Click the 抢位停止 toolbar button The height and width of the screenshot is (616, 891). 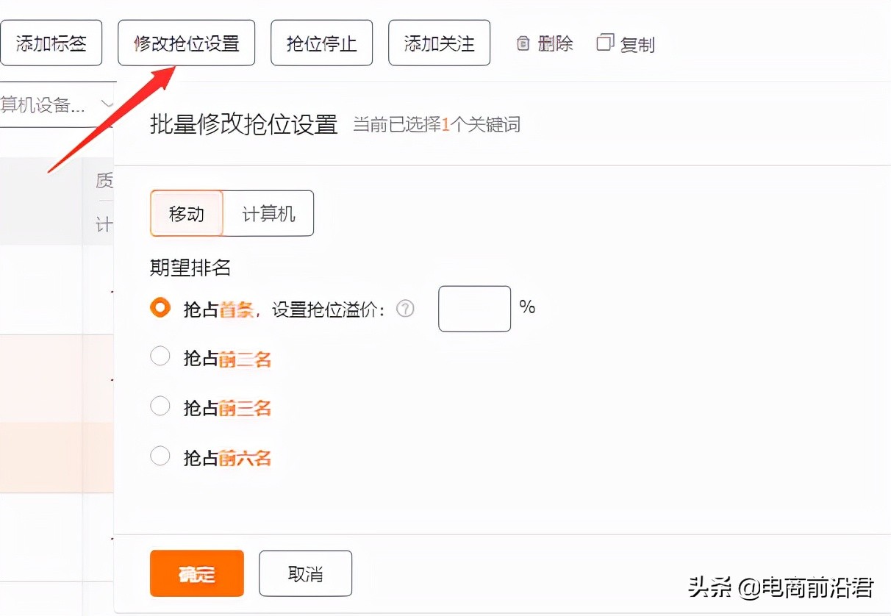pos(321,42)
